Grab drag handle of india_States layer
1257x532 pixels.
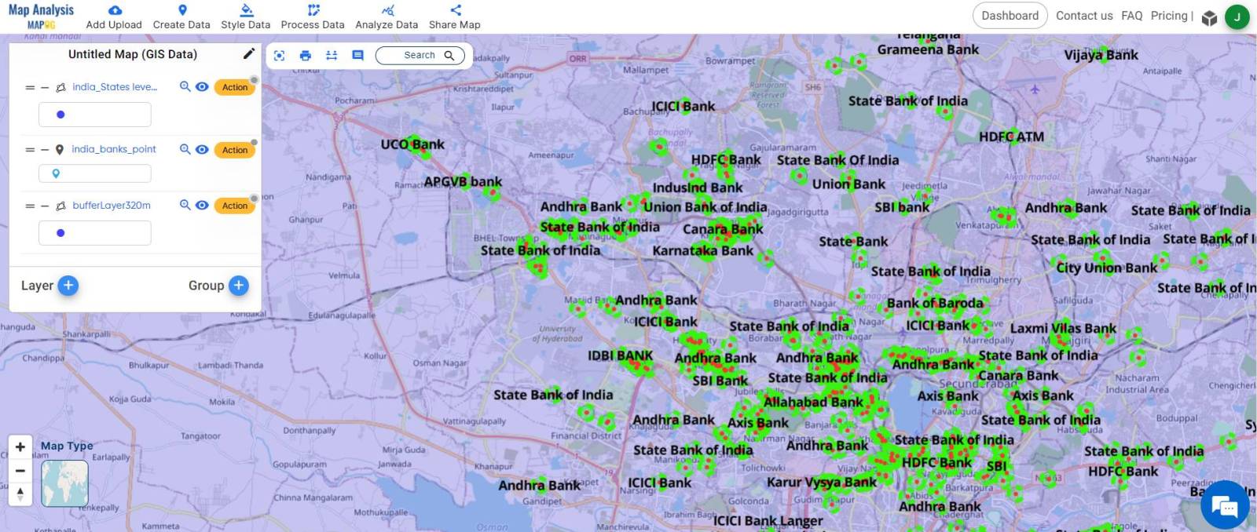tap(30, 87)
